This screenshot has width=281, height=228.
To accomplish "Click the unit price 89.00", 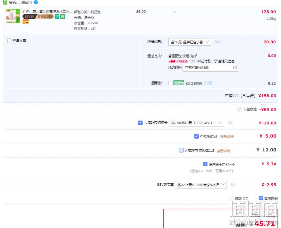I will point(141,12).
